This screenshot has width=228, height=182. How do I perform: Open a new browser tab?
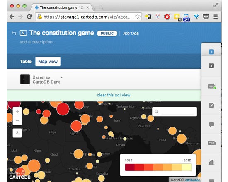(x=98, y=8)
